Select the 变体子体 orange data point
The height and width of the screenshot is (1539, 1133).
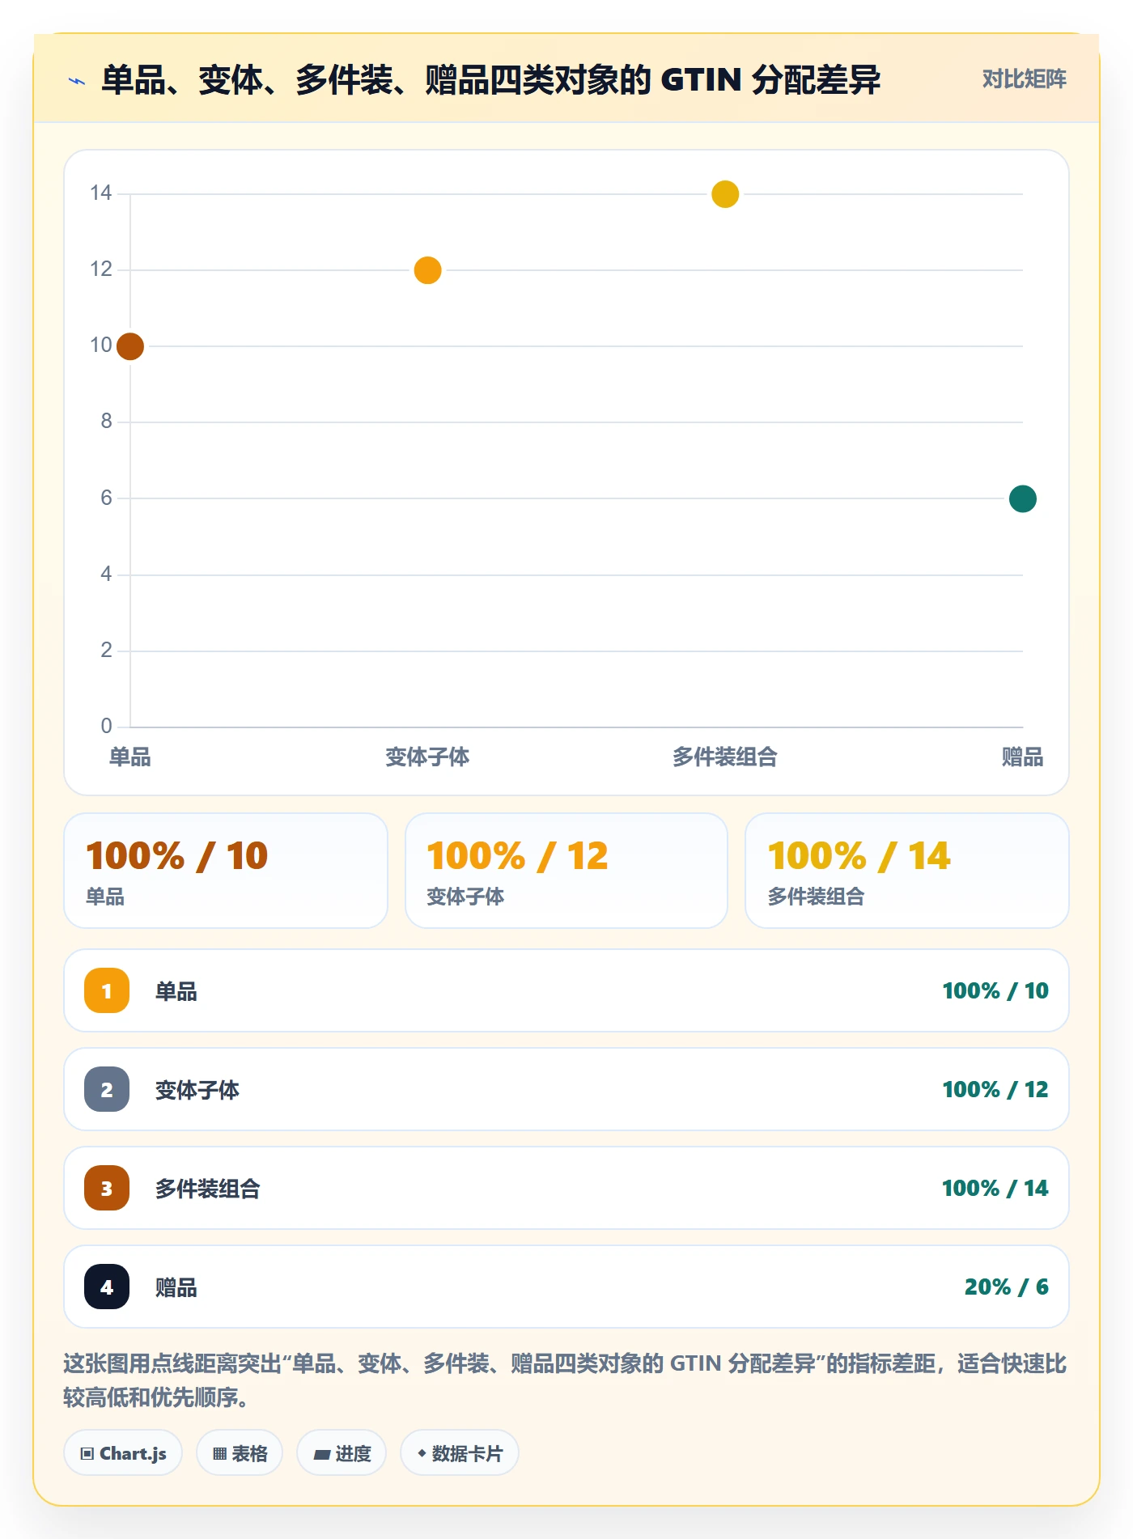pyautogui.click(x=427, y=270)
